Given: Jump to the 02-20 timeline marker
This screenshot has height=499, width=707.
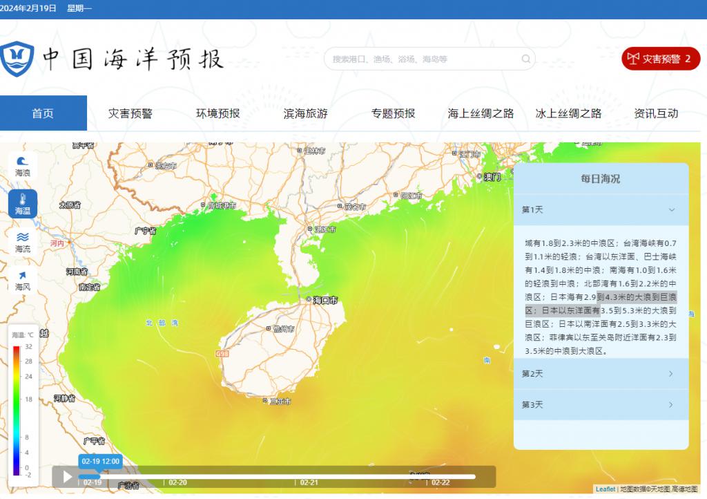Looking at the screenshot, I should pyautogui.click(x=177, y=482).
